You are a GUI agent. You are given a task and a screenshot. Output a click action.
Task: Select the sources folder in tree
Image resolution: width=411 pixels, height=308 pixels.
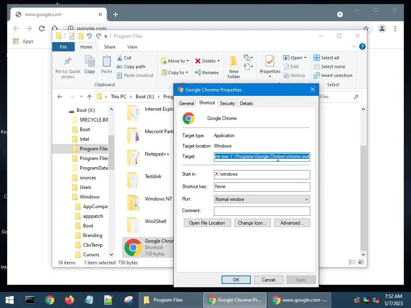88,178
